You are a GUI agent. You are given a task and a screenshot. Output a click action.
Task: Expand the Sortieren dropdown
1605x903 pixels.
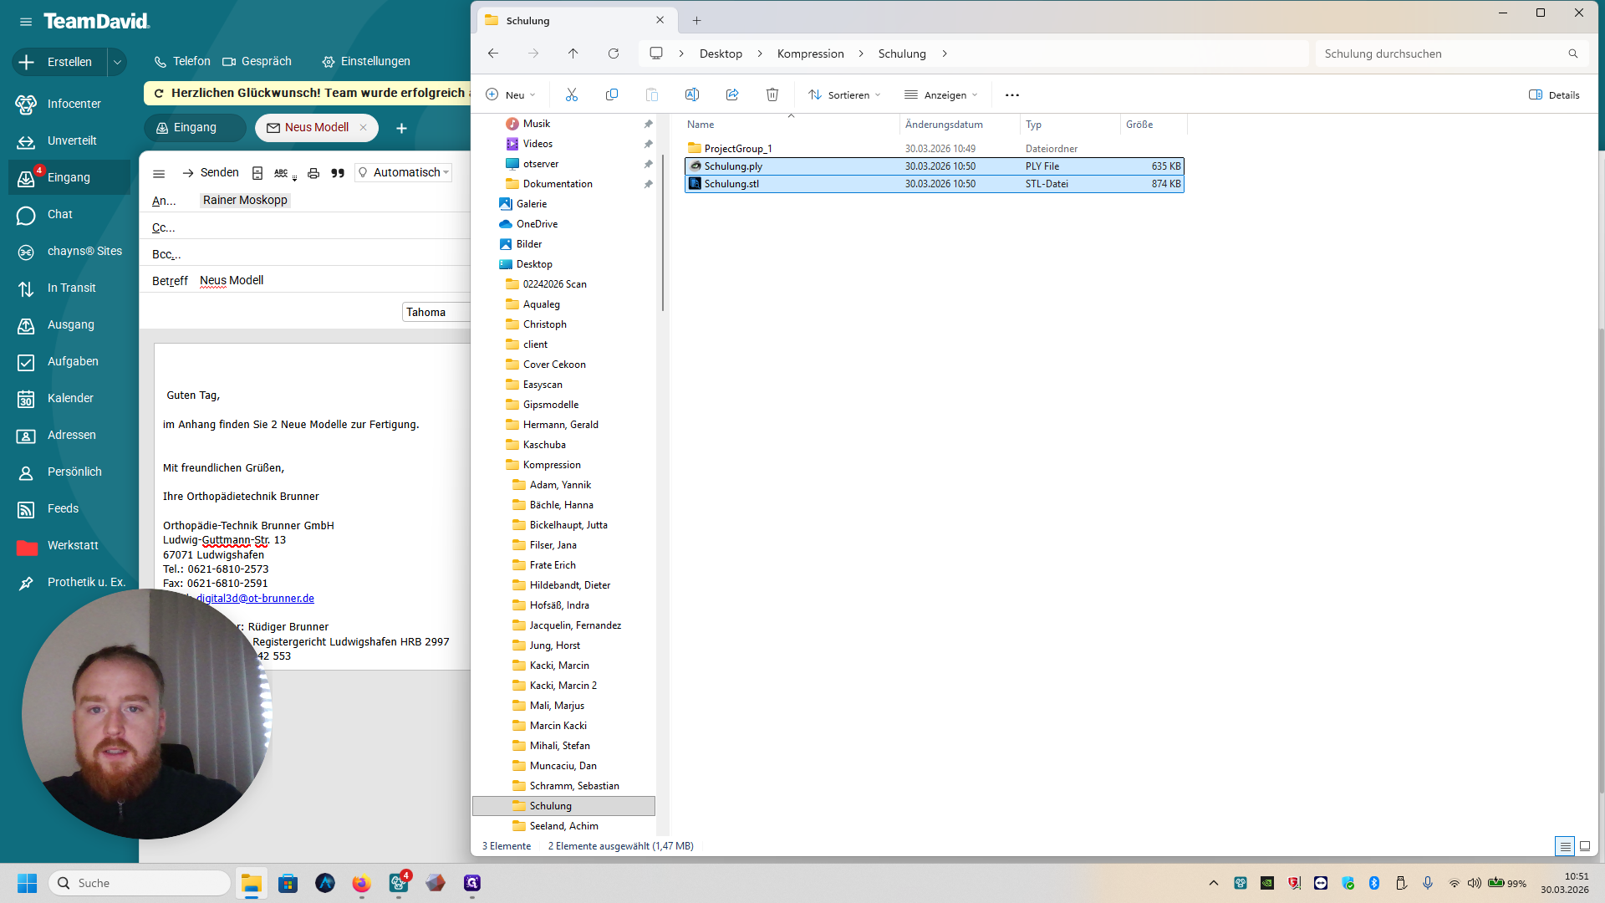pyautogui.click(x=844, y=94)
